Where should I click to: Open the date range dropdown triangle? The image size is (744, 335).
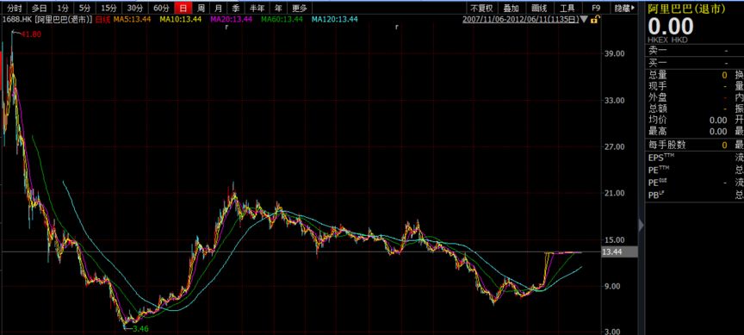[x=585, y=20]
